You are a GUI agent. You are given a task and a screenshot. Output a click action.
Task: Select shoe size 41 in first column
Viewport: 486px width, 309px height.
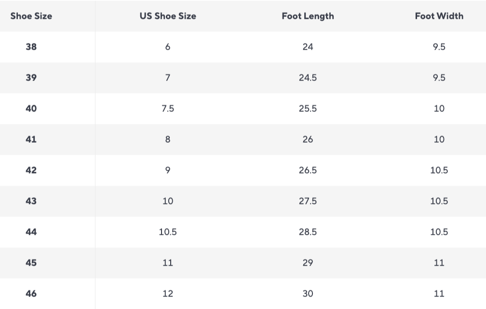point(31,139)
